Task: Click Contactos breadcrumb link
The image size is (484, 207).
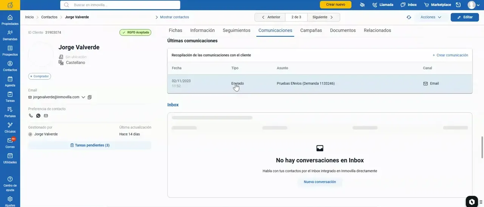Action: (x=49, y=17)
